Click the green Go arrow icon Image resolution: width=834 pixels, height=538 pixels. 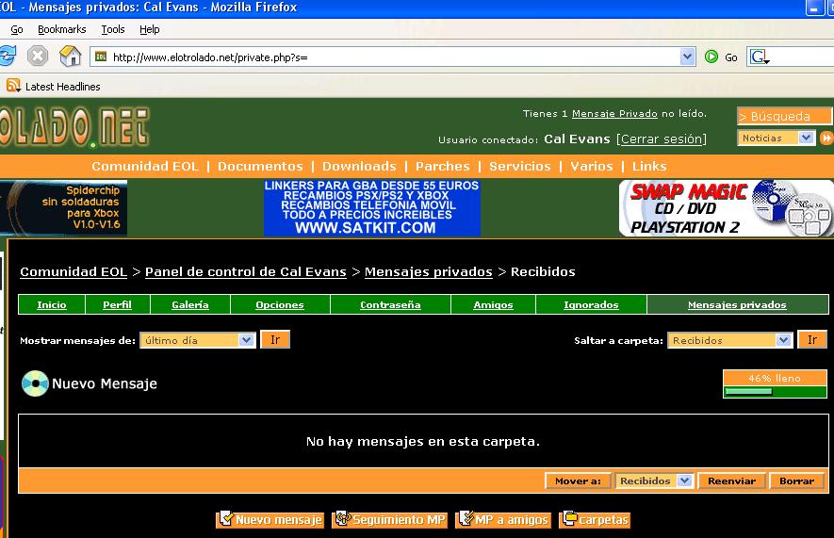(711, 57)
